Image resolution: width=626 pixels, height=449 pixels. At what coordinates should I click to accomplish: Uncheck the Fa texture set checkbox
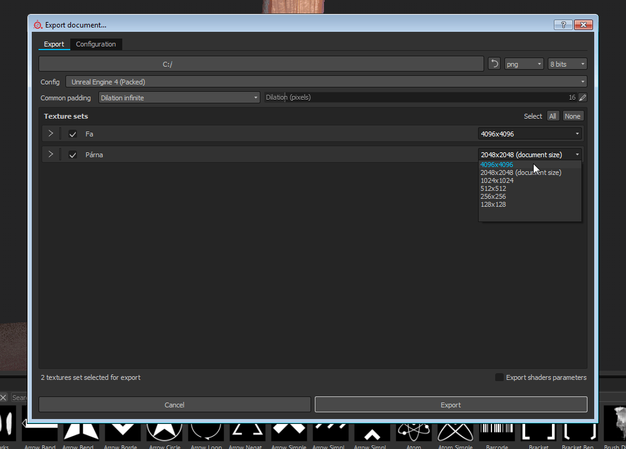click(73, 134)
